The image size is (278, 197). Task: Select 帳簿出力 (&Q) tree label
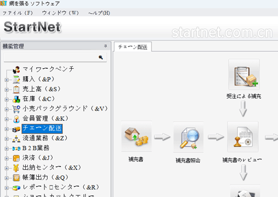(x=45, y=177)
